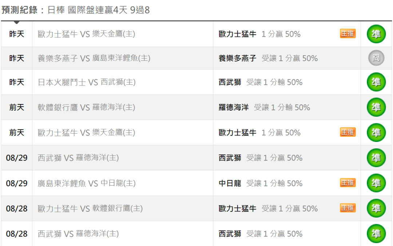Open the 歐力士猛牛 VS 樂天金鷹 match from 昨天
This screenshot has height=246, width=393.
tap(86, 34)
